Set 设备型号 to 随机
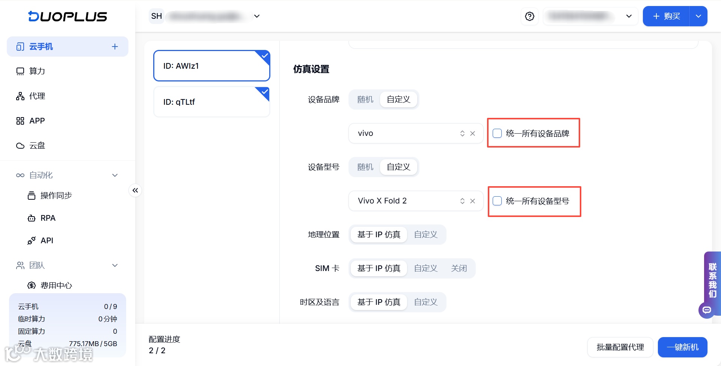This screenshot has height=366, width=721. pyautogui.click(x=365, y=167)
